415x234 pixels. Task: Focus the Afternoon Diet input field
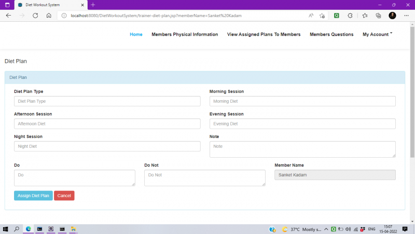pos(107,123)
